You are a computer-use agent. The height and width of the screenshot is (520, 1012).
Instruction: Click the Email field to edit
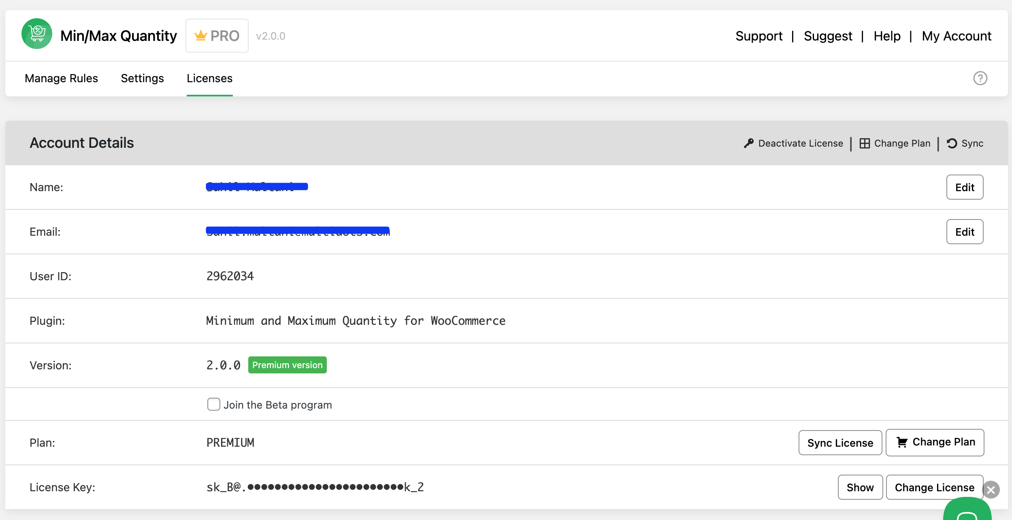point(964,232)
